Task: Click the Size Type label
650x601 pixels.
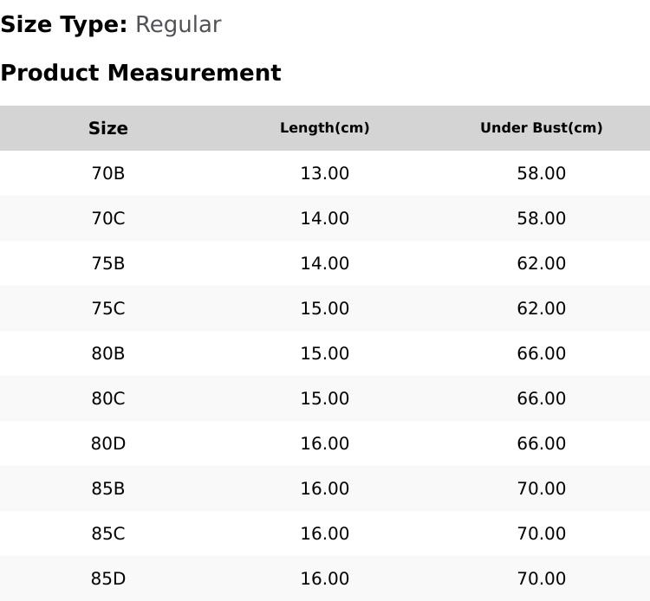Action: click(64, 24)
